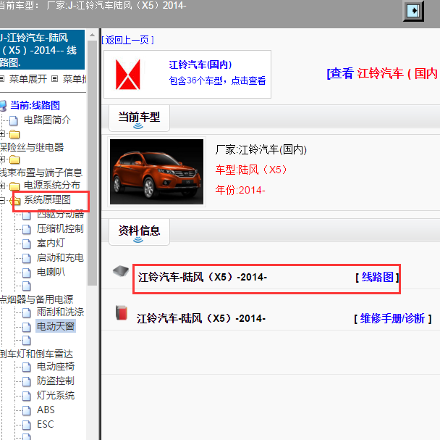Click 返回上一页 back link

[x=127, y=40]
